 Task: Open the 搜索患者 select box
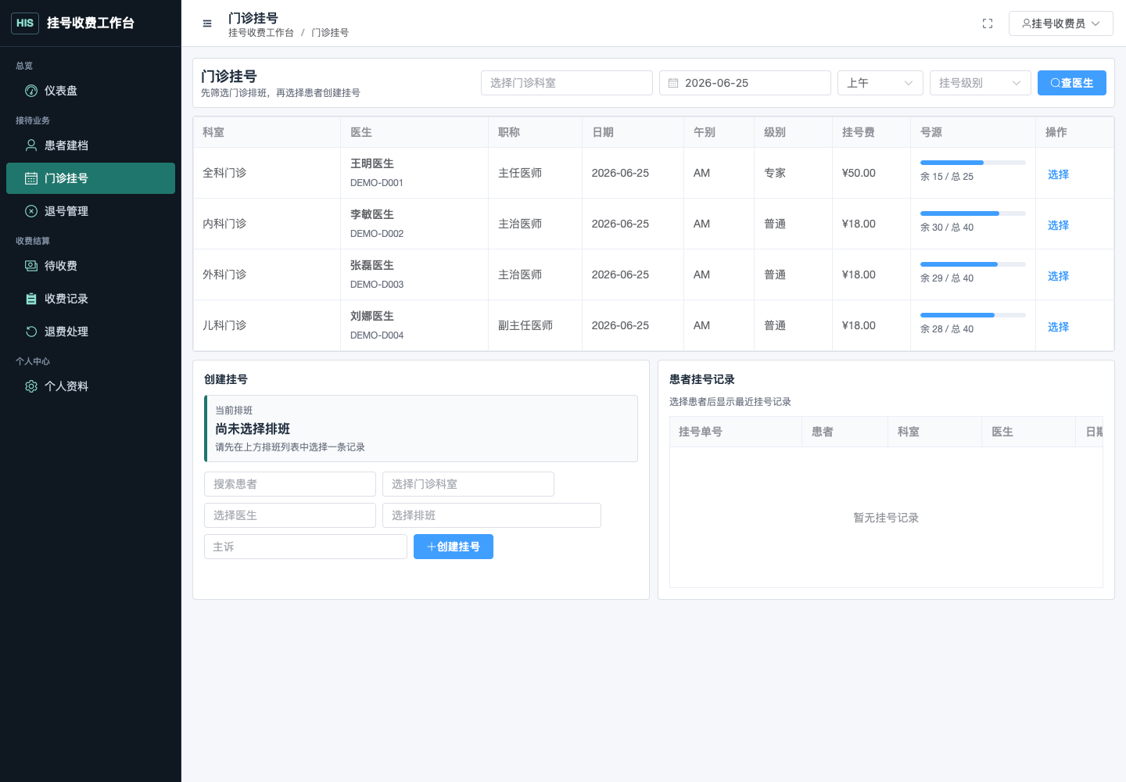pos(290,484)
